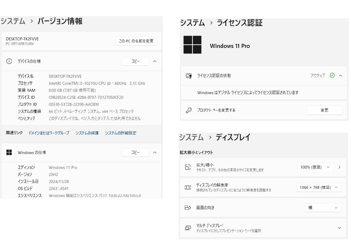Viewport: 351px width, 244px height.
Task: Open the 1366 × 768 resolution dropdown
Action: (x=319, y=187)
